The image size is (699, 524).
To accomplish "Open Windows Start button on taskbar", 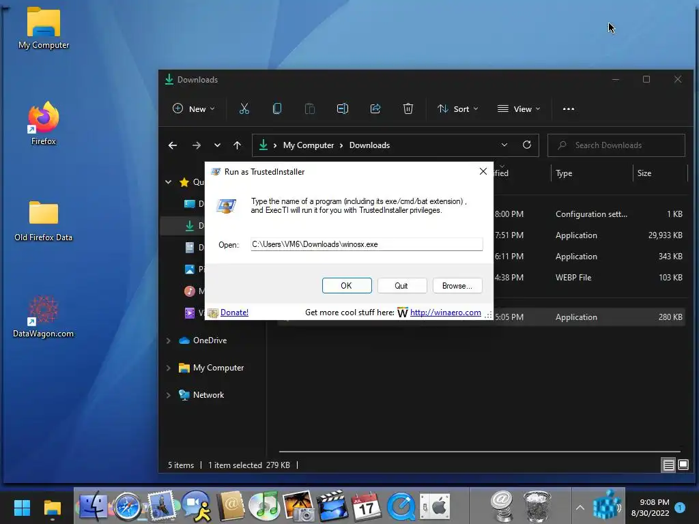I will click(x=22, y=508).
